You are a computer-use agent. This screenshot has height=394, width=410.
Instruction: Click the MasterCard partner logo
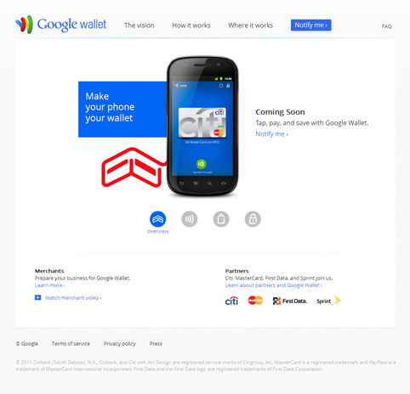(255, 301)
